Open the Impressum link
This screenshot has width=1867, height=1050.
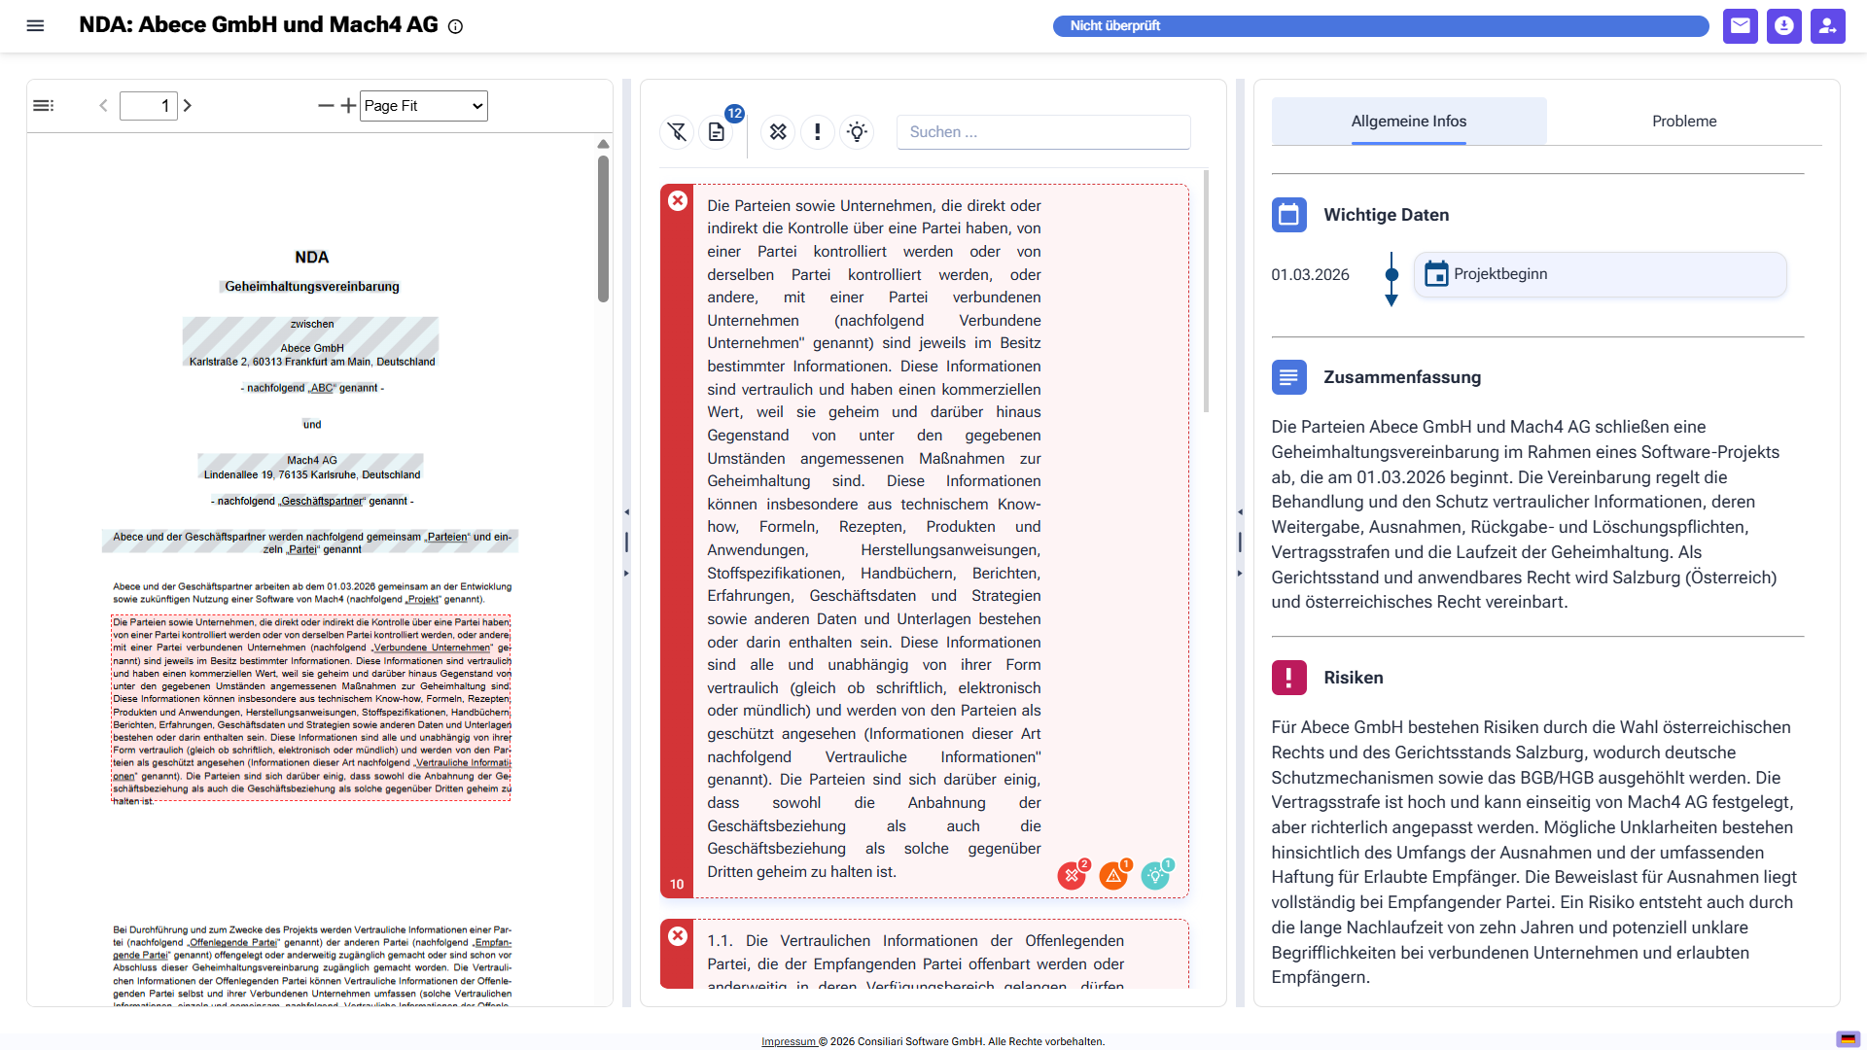coord(788,1041)
